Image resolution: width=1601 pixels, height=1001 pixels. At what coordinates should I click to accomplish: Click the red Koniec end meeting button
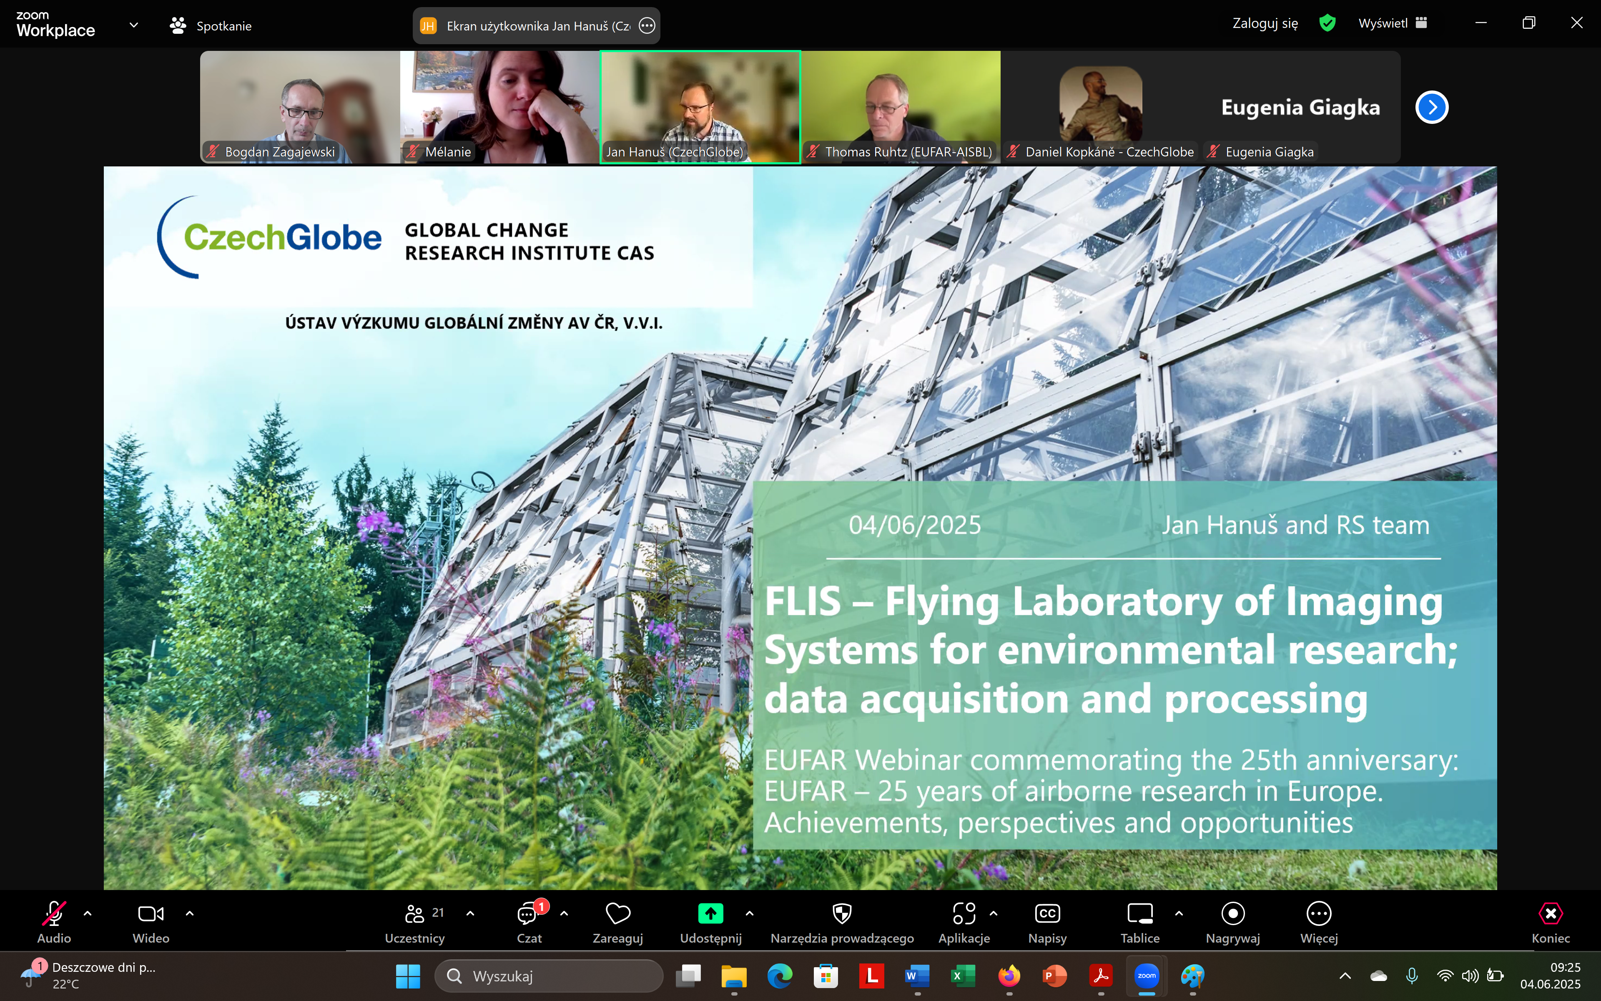[1550, 915]
